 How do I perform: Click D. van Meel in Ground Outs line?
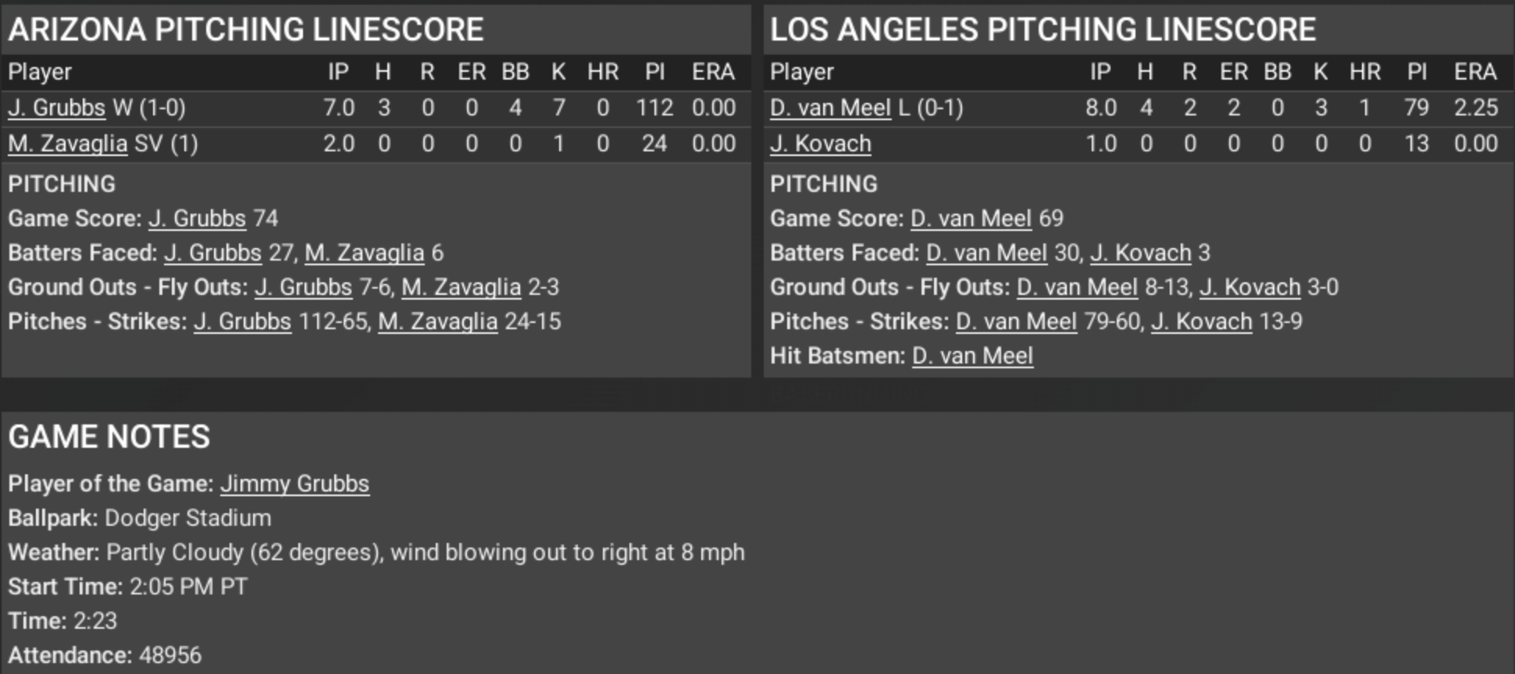[x=1077, y=287]
